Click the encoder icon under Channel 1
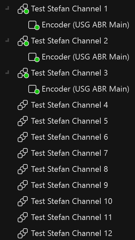This screenshot has height=240, width=135. point(34,25)
